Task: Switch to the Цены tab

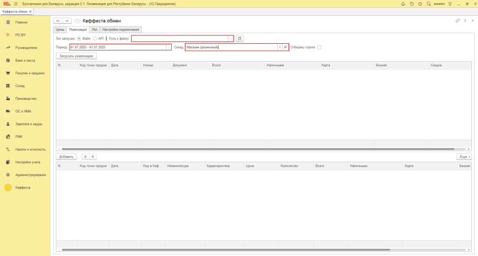Action: pos(60,29)
